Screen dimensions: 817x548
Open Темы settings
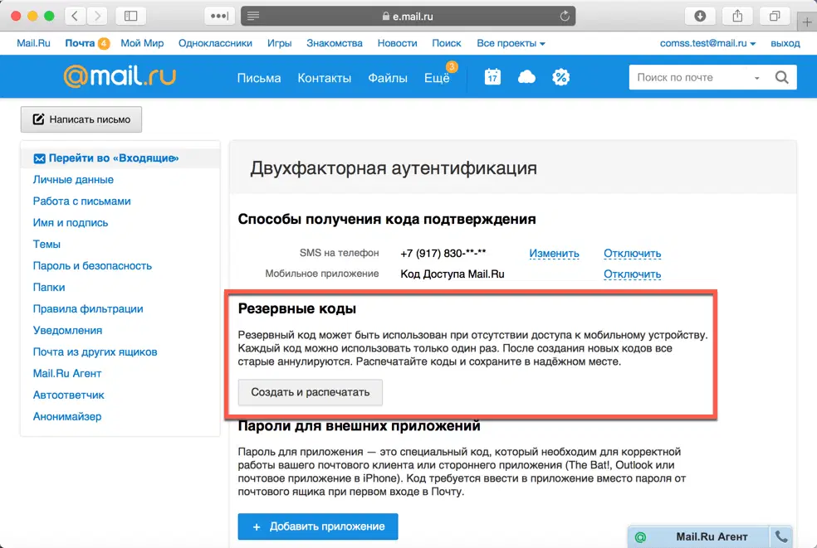(x=46, y=244)
